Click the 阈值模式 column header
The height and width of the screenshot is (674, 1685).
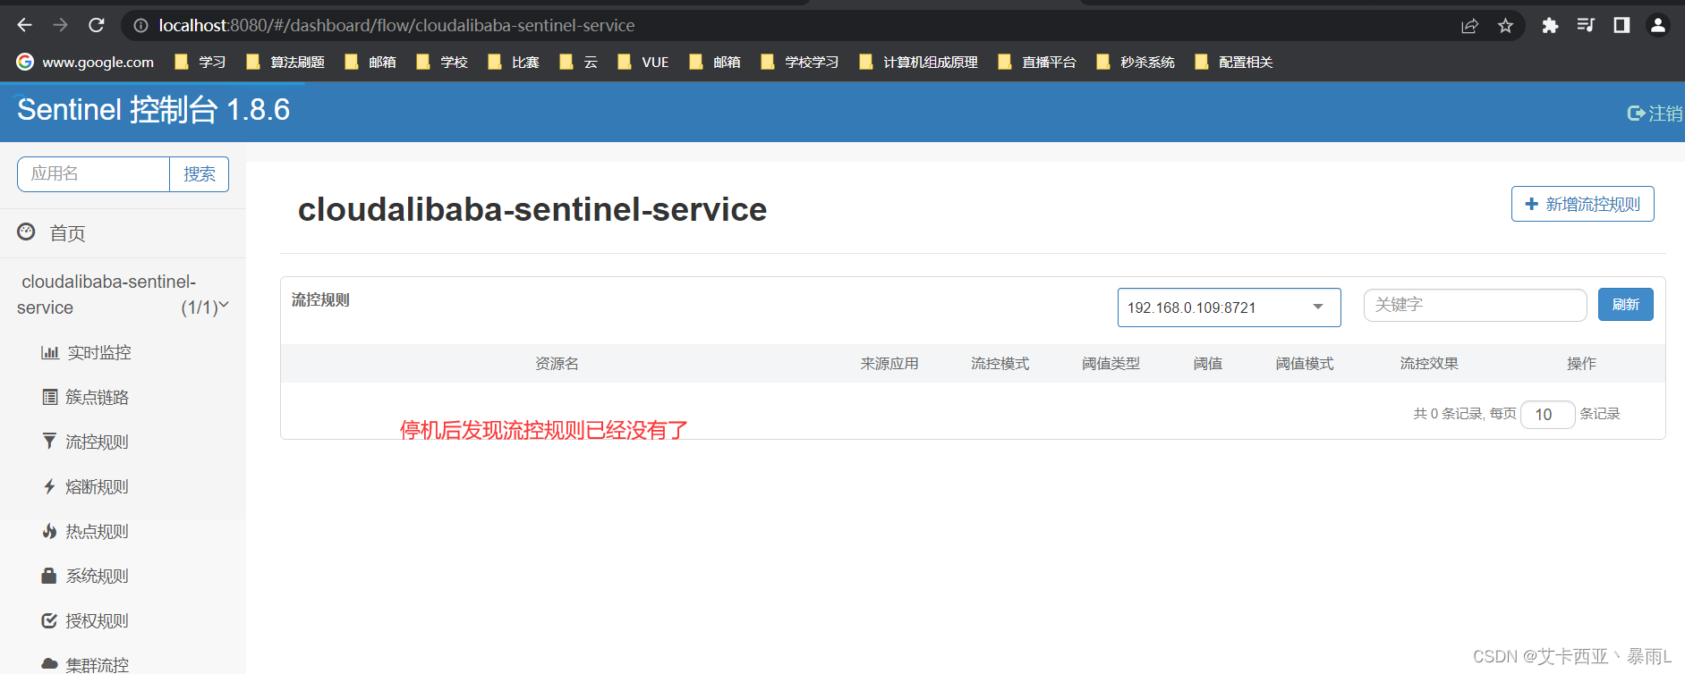click(1305, 364)
